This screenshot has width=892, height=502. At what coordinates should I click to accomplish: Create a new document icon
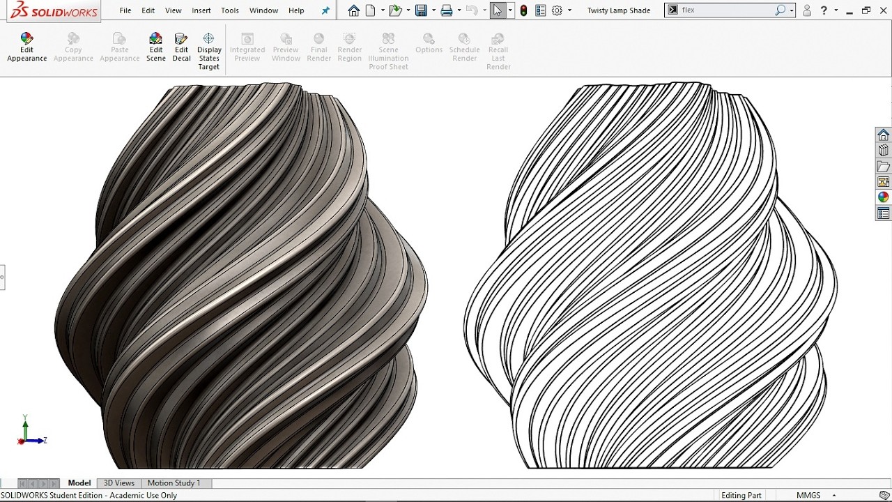(370, 10)
